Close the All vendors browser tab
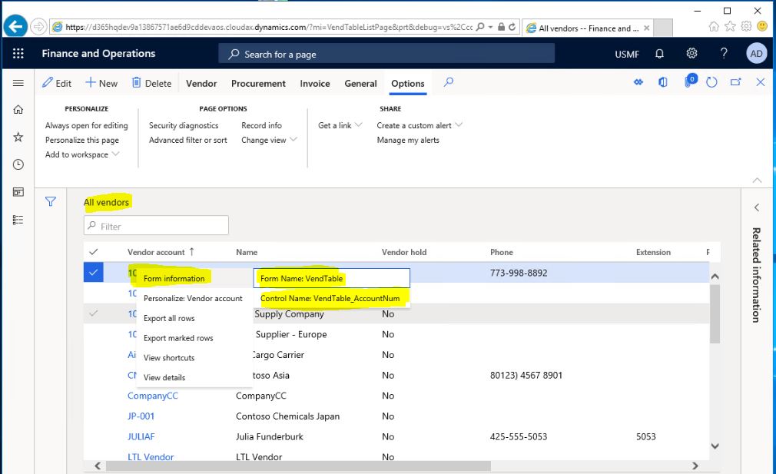This screenshot has height=474, width=776. [x=646, y=28]
